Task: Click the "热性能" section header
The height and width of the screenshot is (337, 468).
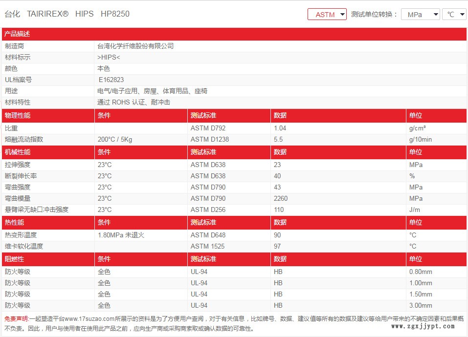Action: point(14,222)
